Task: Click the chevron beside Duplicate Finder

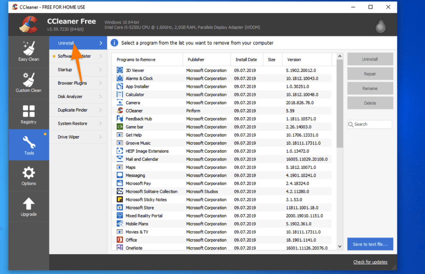Action: click(100, 110)
